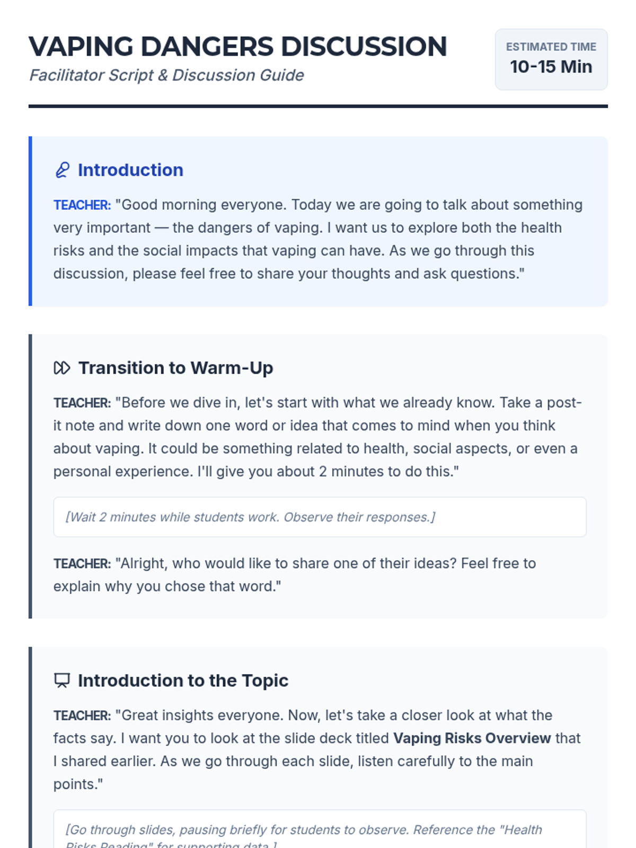
Task: Click the TEACHER label before "Before we dive in"
Action: [x=82, y=403]
